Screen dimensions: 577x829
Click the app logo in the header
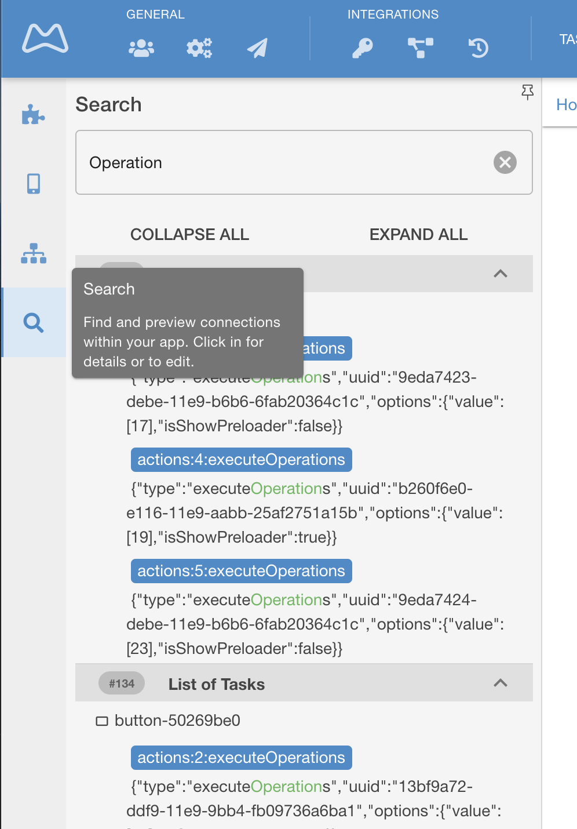(x=45, y=39)
